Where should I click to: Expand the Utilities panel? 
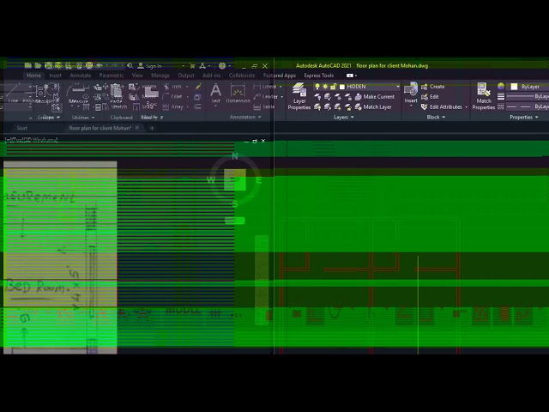pos(83,118)
